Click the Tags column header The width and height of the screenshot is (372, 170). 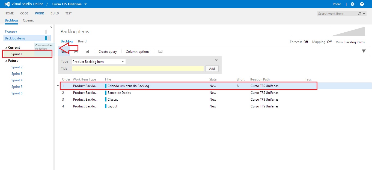(308, 79)
